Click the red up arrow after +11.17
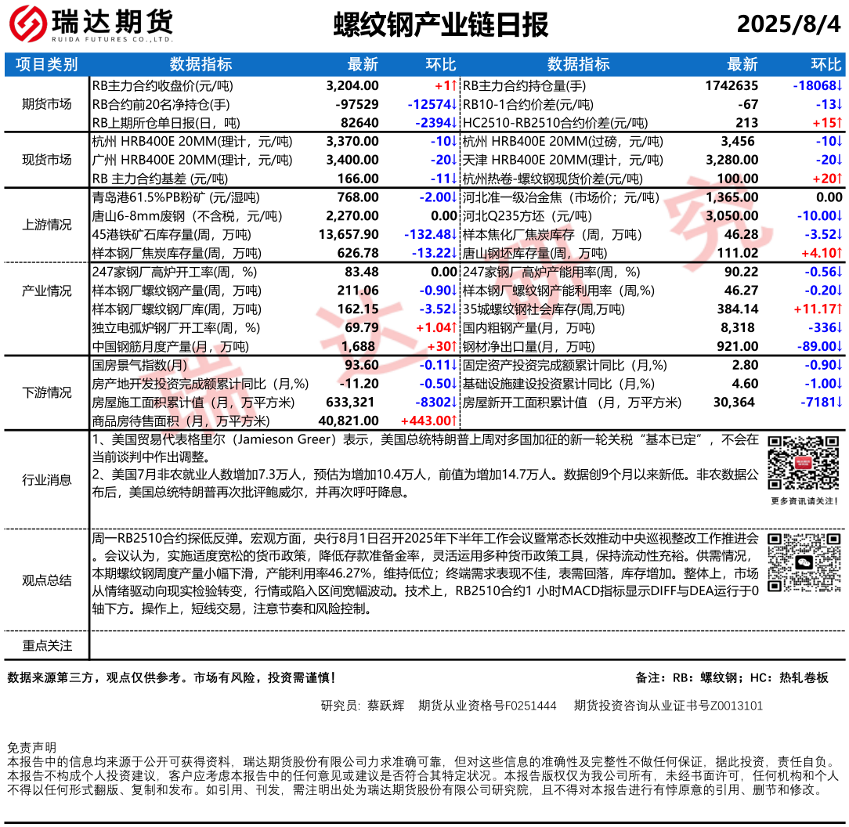 839,309
